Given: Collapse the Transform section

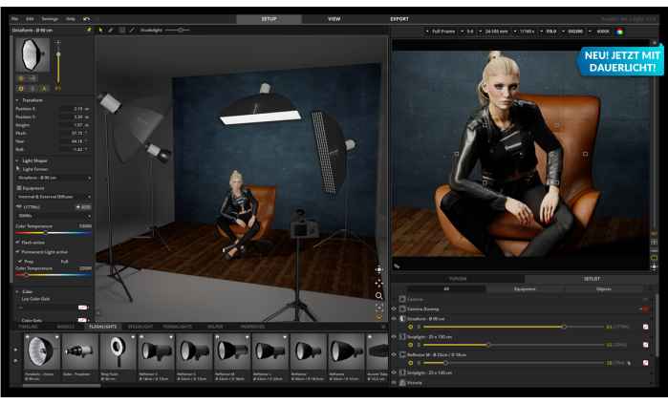Looking at the screenshot, I should [16, 99].
